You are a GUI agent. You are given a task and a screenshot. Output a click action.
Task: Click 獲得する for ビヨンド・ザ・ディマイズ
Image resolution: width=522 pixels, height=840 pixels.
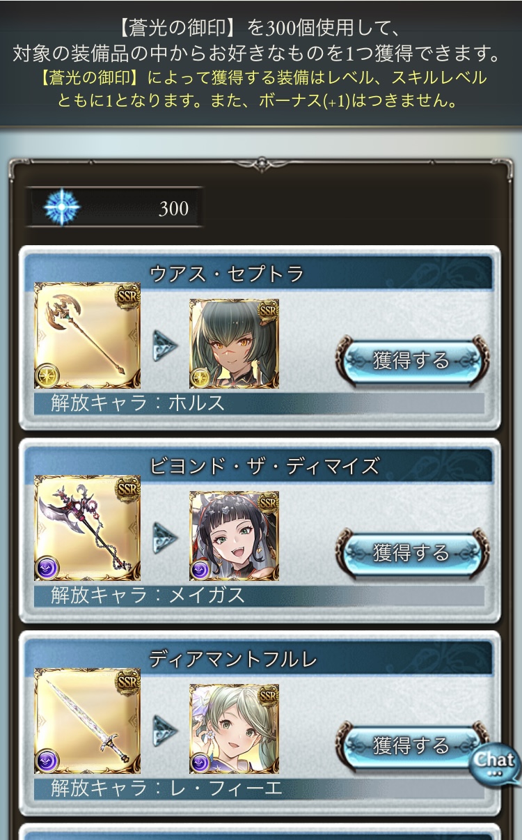412,553
